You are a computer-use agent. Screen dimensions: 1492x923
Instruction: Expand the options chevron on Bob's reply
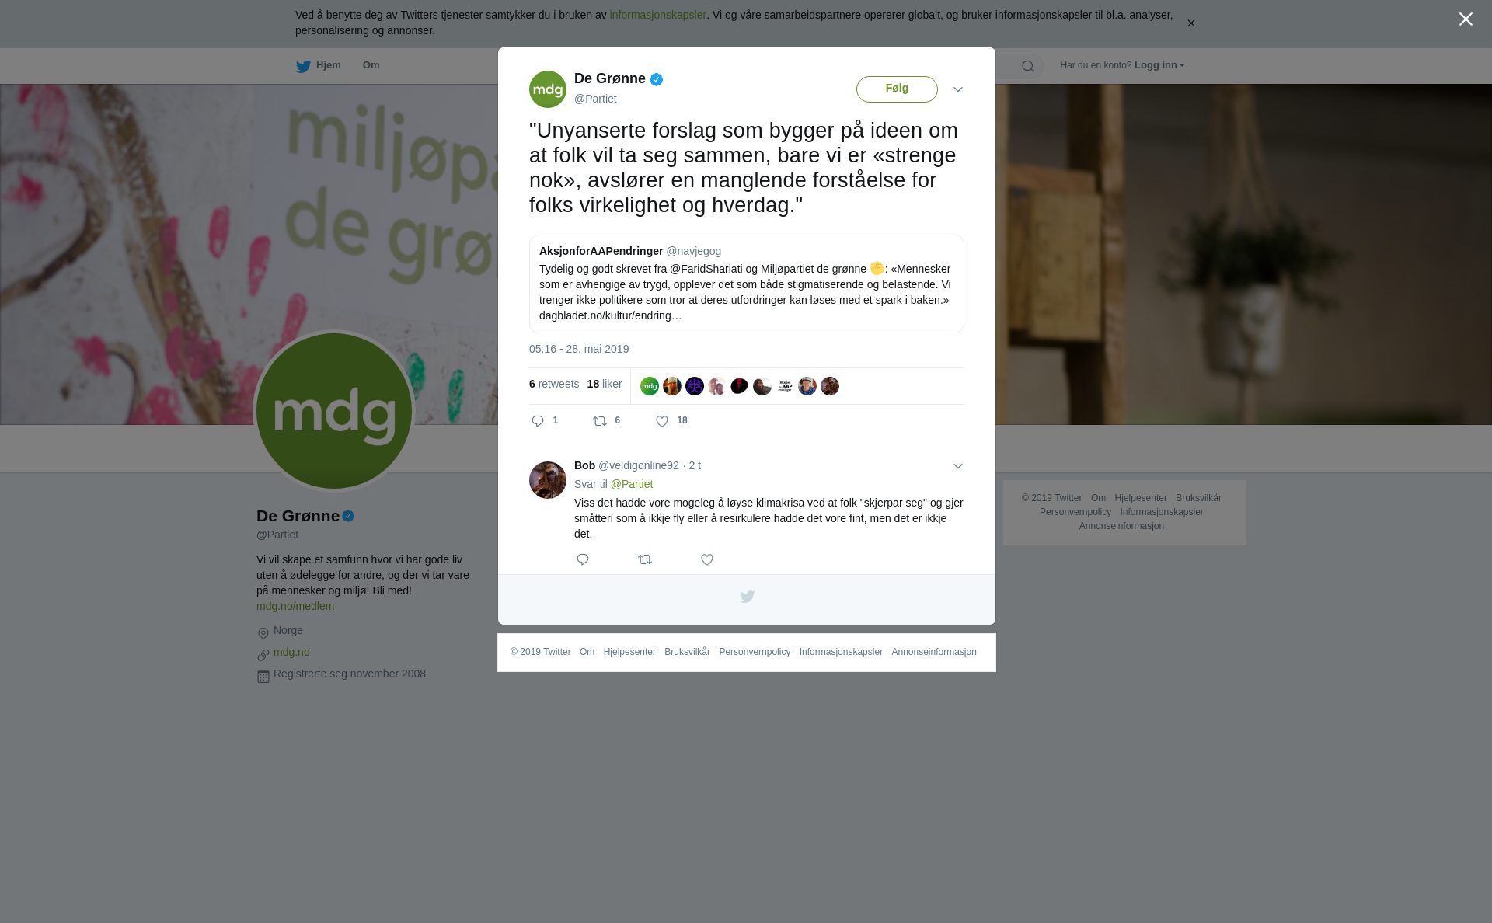click(958, 466)
